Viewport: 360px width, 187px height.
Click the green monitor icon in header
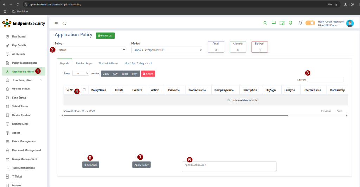(x=274, y=23)
